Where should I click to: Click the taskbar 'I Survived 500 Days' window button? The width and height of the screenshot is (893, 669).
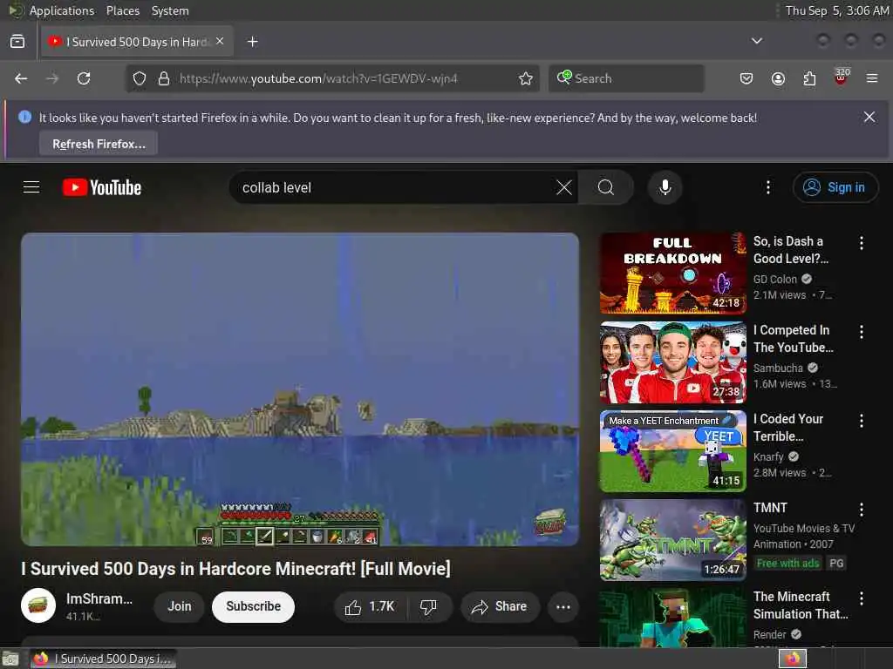(x=103, y=659)
